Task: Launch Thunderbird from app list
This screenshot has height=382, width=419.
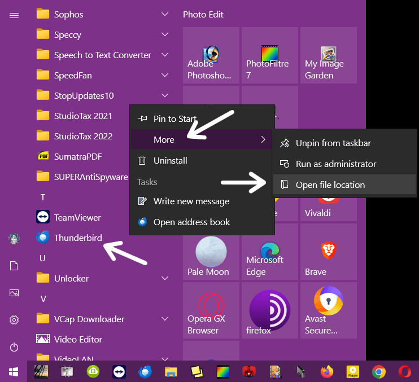Action: click(x=69, y=238)
